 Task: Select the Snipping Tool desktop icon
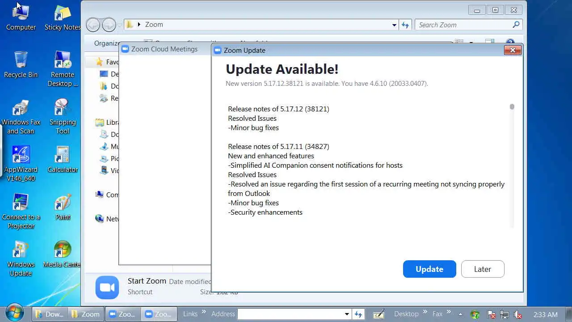pyautogui.click(x=63, y=117)
